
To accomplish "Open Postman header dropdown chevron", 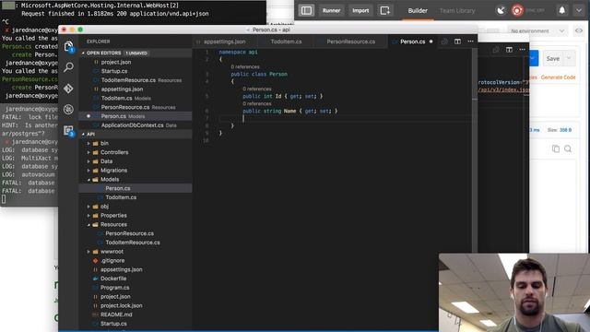I will tap(579, 10).
